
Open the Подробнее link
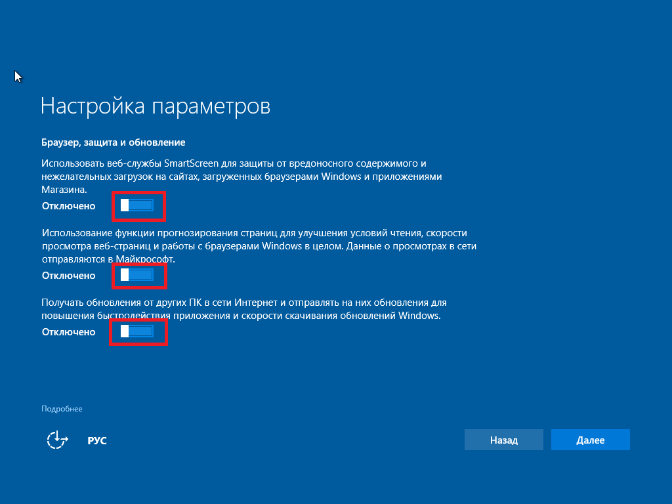[x=62, y=409]
